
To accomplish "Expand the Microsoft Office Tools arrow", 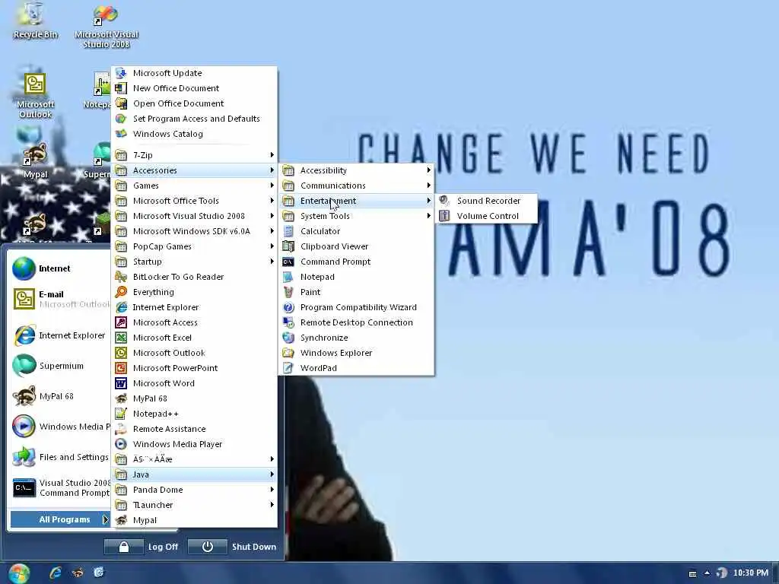I will coord(272,201).
